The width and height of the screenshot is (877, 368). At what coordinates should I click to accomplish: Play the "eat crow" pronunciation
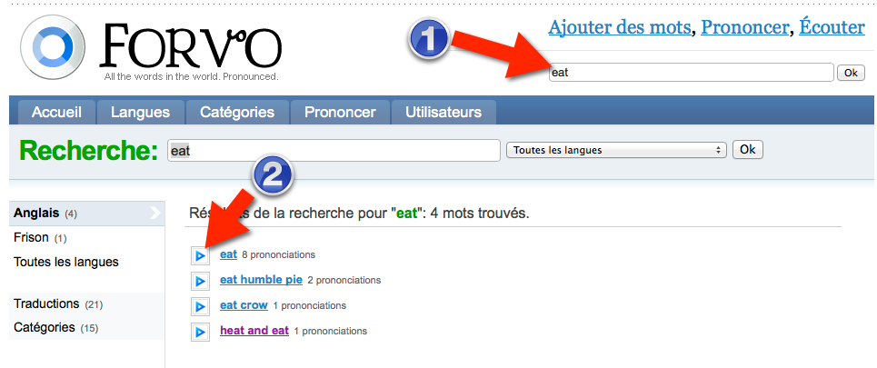[x=200, y=306]
